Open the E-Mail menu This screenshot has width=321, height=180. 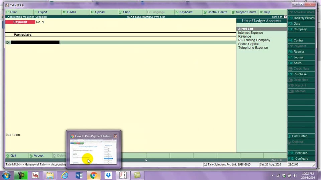pyautogui.click(x=76, y=12)
